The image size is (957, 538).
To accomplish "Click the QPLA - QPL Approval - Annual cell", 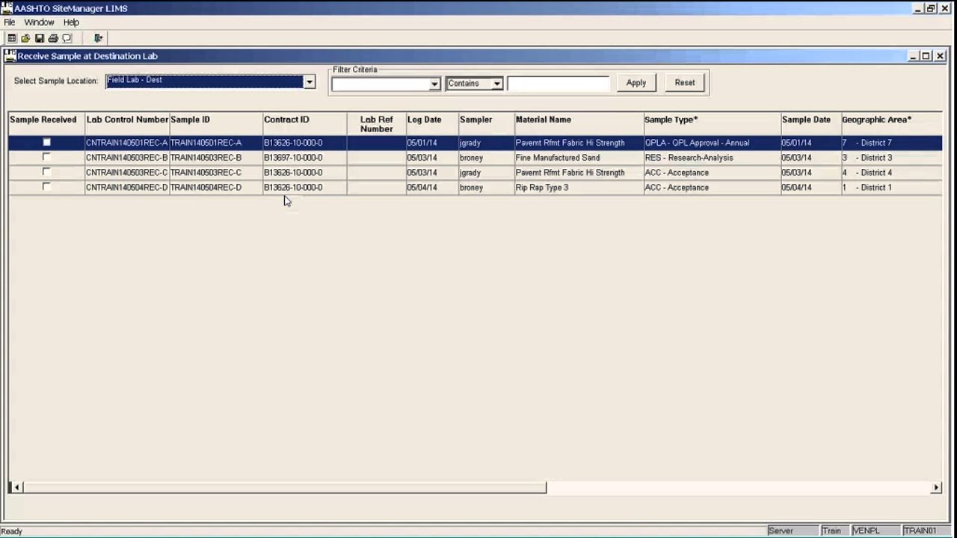I will pyautogui.click(x=712, y=143).
